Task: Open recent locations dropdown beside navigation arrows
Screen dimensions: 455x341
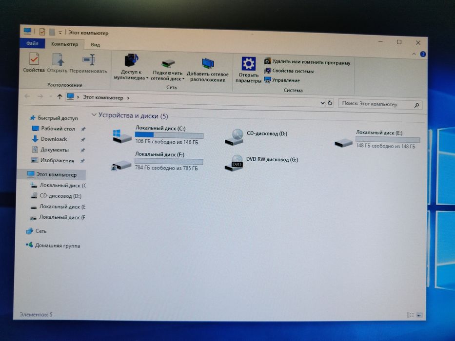Action: 51,96
